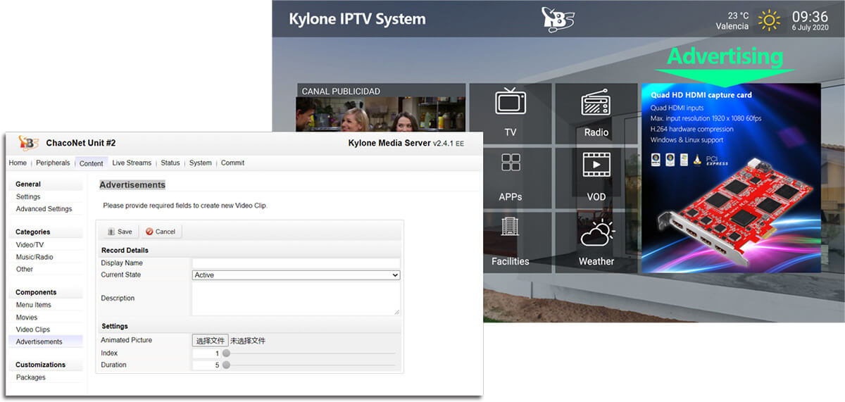Open the TV tile icon
The height and width of the screenshot is (402, 845).
[511, 102]
